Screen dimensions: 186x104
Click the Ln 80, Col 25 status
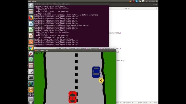(142, 103)
